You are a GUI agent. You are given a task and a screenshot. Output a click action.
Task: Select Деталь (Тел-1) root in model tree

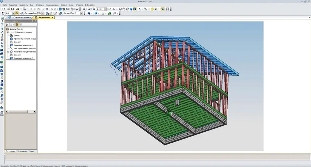(x=16, y=29)
